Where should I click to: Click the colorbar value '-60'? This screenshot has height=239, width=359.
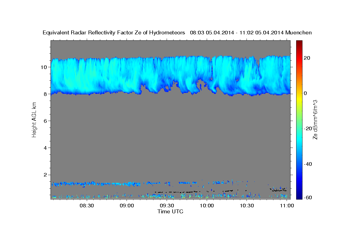[x=308, y=197]
